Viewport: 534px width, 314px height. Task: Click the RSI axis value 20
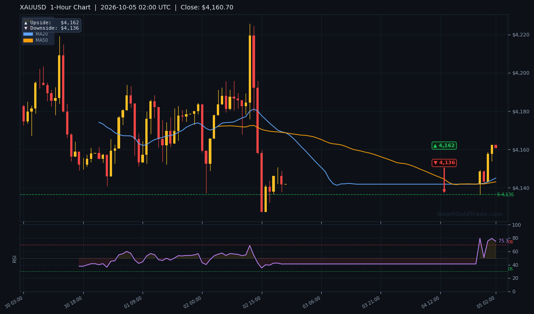pyautogui.click(x=515, y=278)
